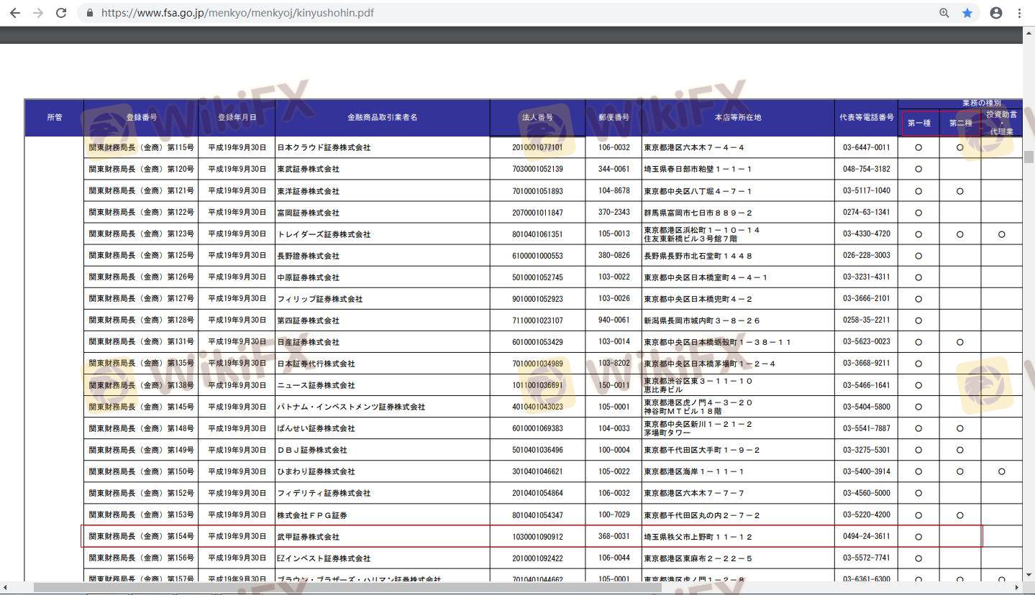The width and height of the screenshot is (1035, 595).
Task: Click address 埼玉県秩父市上野町１１－１２
Action: (x=698, y=537)
